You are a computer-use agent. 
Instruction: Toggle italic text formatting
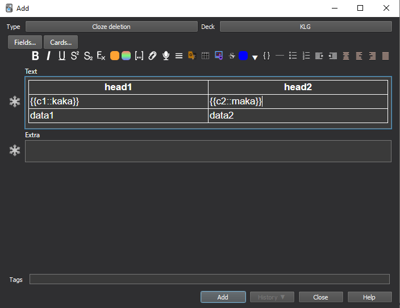[x=48, y=56]
